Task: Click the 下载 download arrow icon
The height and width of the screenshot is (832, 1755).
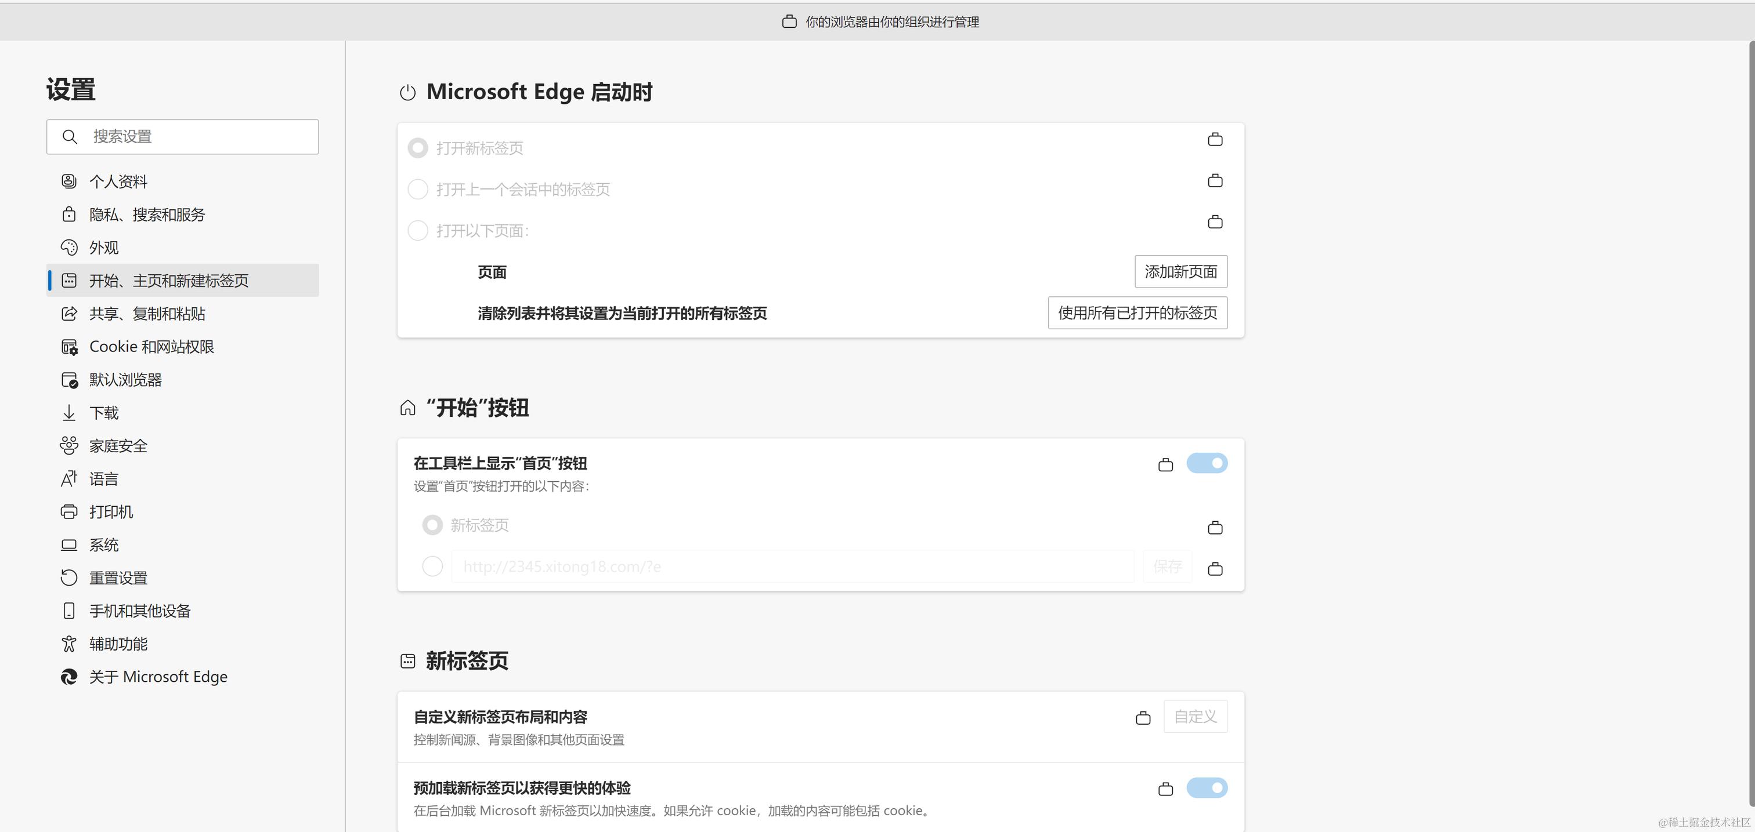Action: [x=69, y=413]
